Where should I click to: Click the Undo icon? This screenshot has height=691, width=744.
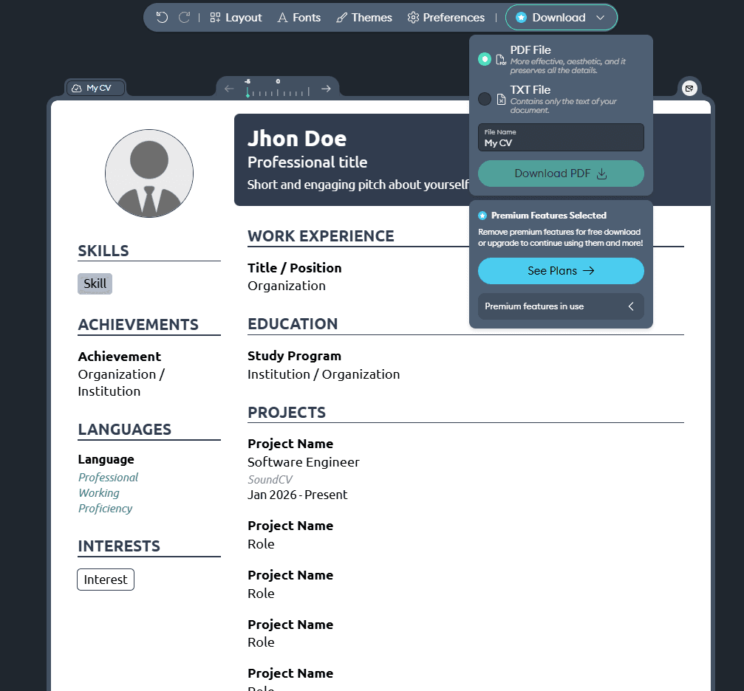(x=162, y=17)
